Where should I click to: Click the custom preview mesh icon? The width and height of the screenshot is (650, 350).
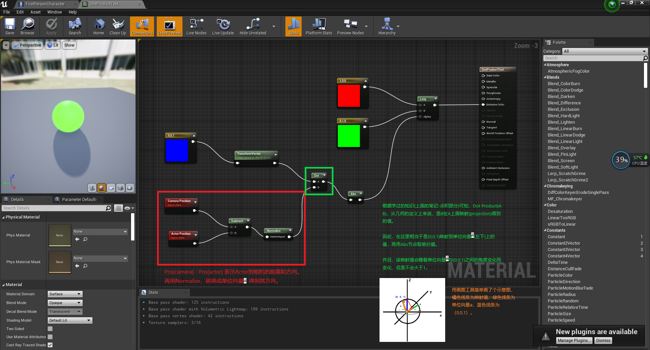click(x=130, y=188)
